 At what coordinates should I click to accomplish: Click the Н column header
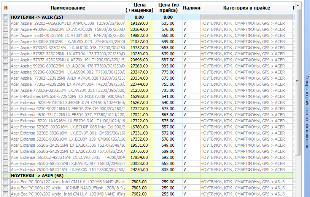coord(6,8)
